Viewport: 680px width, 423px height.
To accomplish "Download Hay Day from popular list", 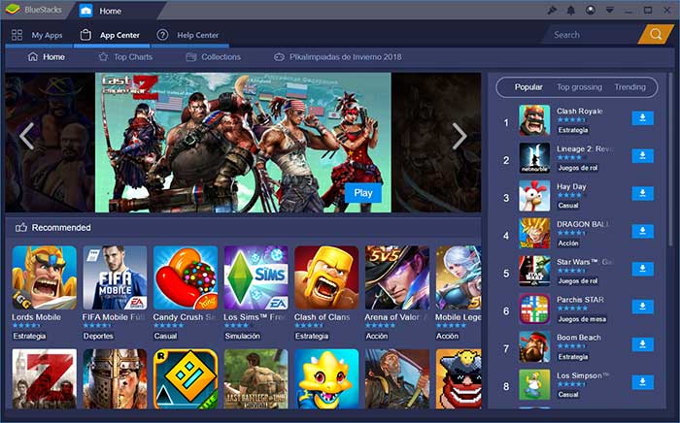I will click(x=642, y=193).
